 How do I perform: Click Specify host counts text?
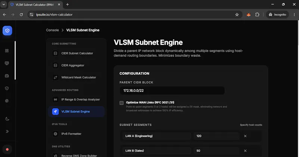pos(251,125)
